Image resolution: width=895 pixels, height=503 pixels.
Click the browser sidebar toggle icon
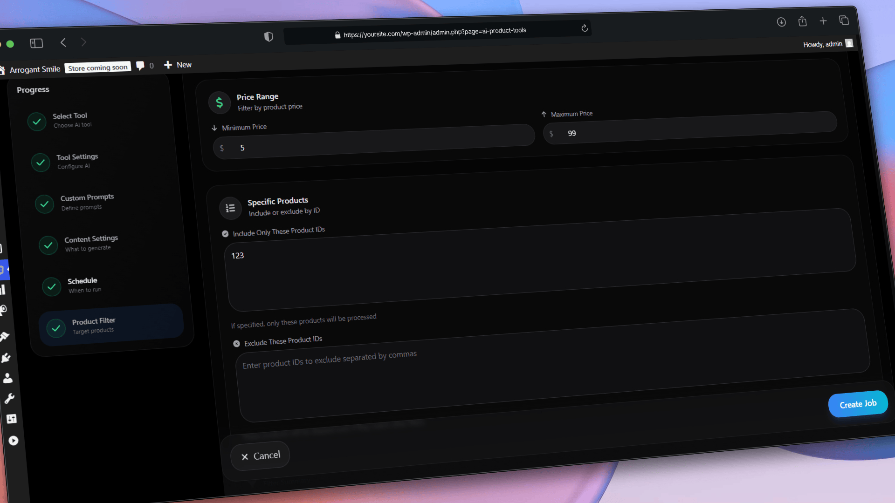(x=36, y=43)
